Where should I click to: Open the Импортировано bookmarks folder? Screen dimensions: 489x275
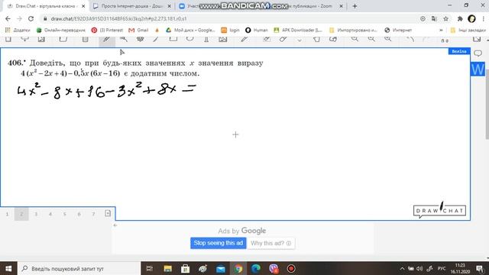[353, 30]
